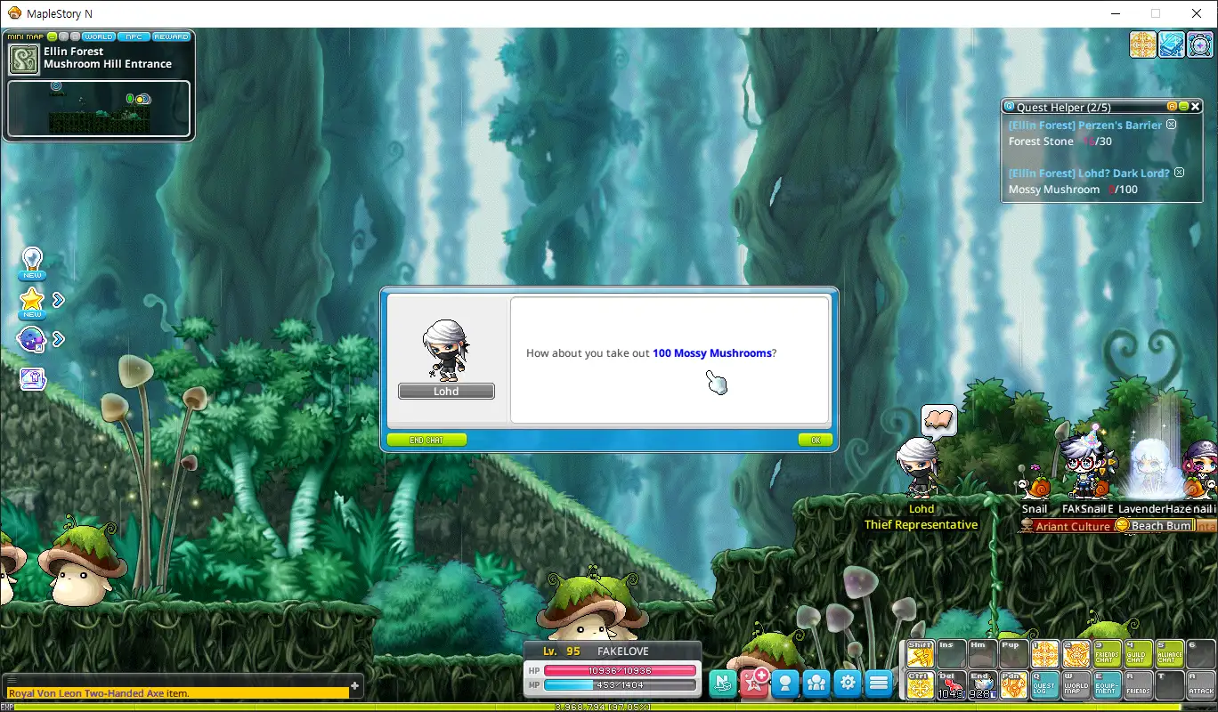Viewport: 1218px width, 712px height.
Task: Expand arrow beside the star icon
Action: tap(58, 300)
